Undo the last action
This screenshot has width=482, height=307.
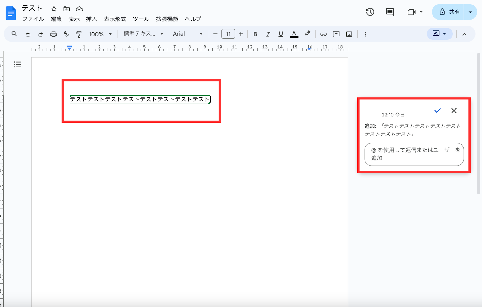coord(28,34)
